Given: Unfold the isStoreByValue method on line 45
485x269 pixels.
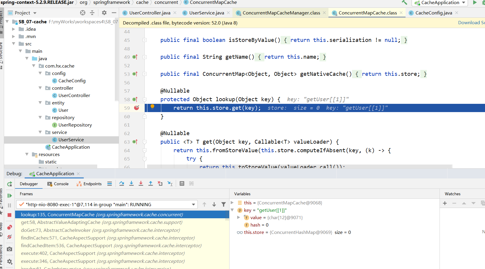Looking at the screenshot, I should click(x=145, y=40).
